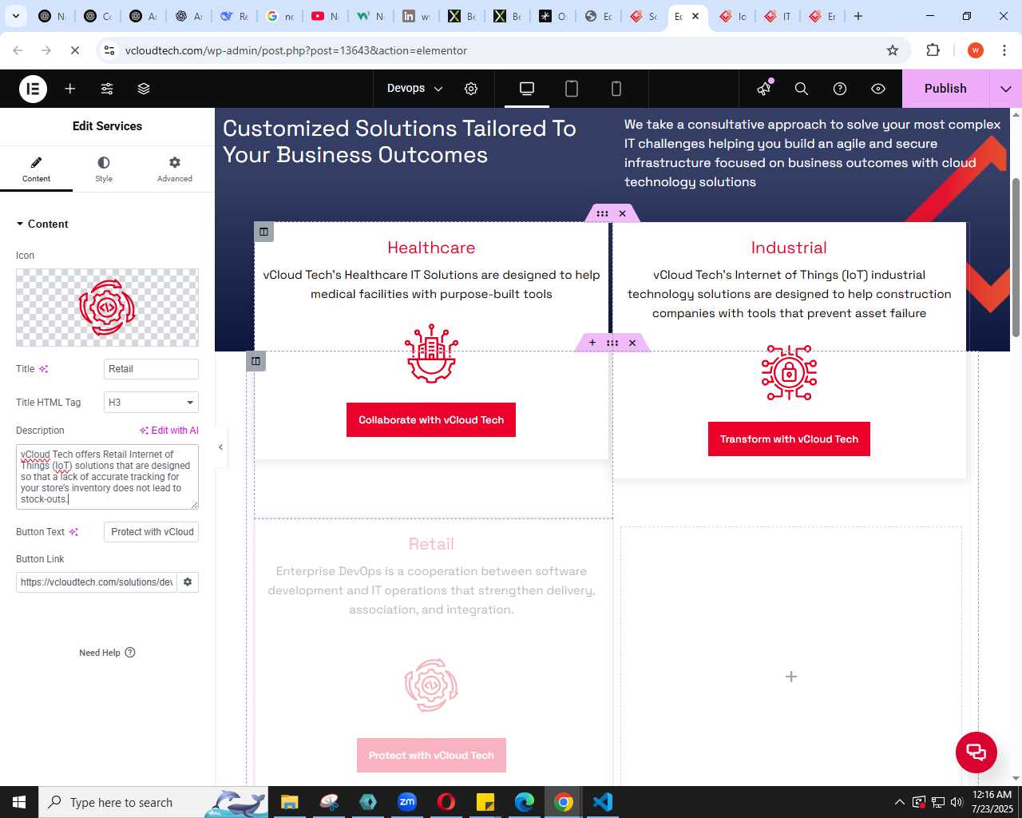
Task: Switch to Mobile responsive view
Action: (616, 89)
